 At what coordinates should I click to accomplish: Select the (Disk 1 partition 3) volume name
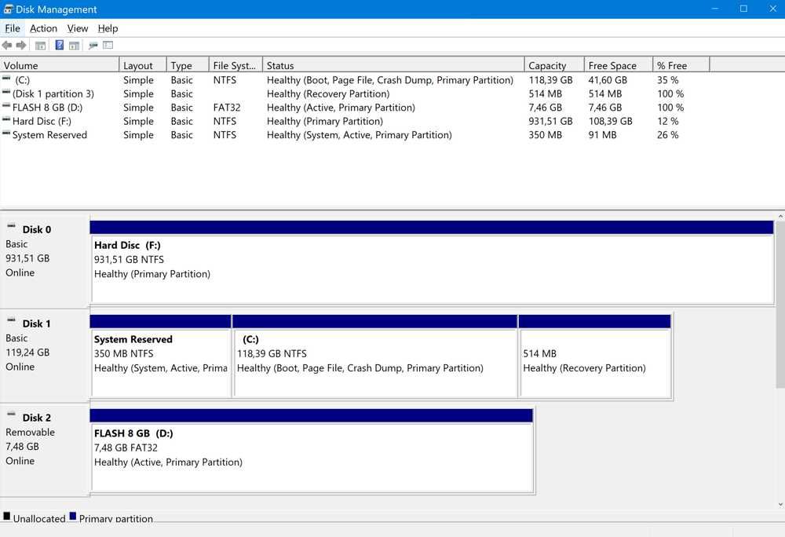click(53, 93)
